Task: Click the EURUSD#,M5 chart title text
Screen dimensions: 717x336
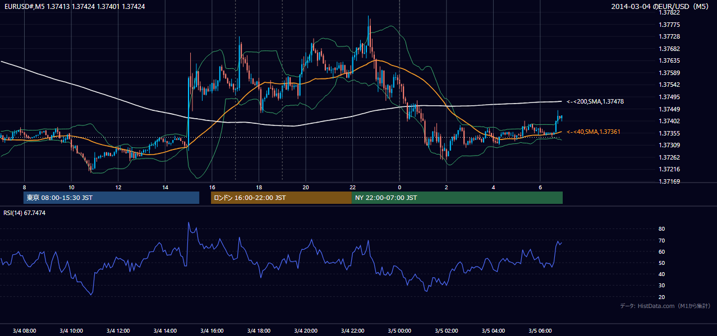Action: pyautogui.click(x=74, y=7)
